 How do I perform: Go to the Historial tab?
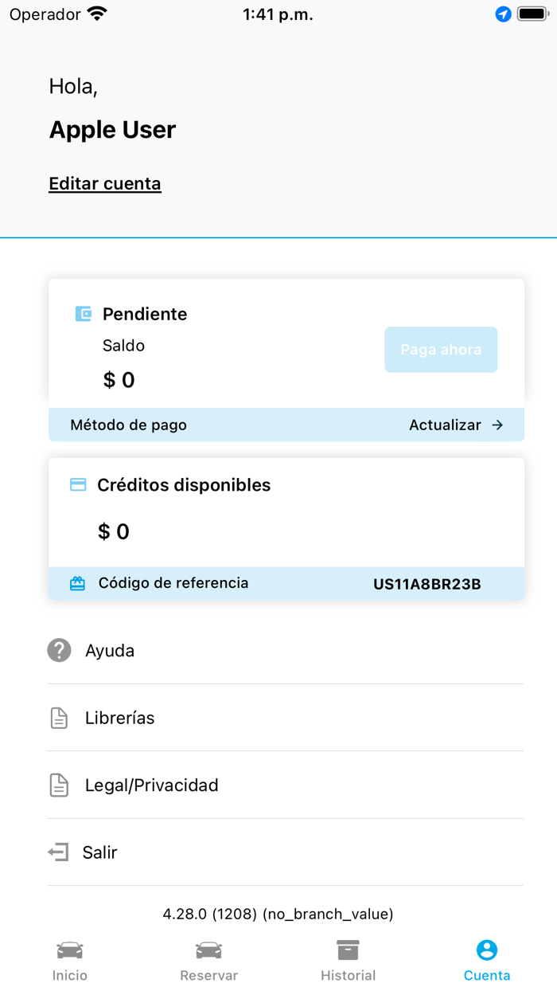tap(348, 960)
